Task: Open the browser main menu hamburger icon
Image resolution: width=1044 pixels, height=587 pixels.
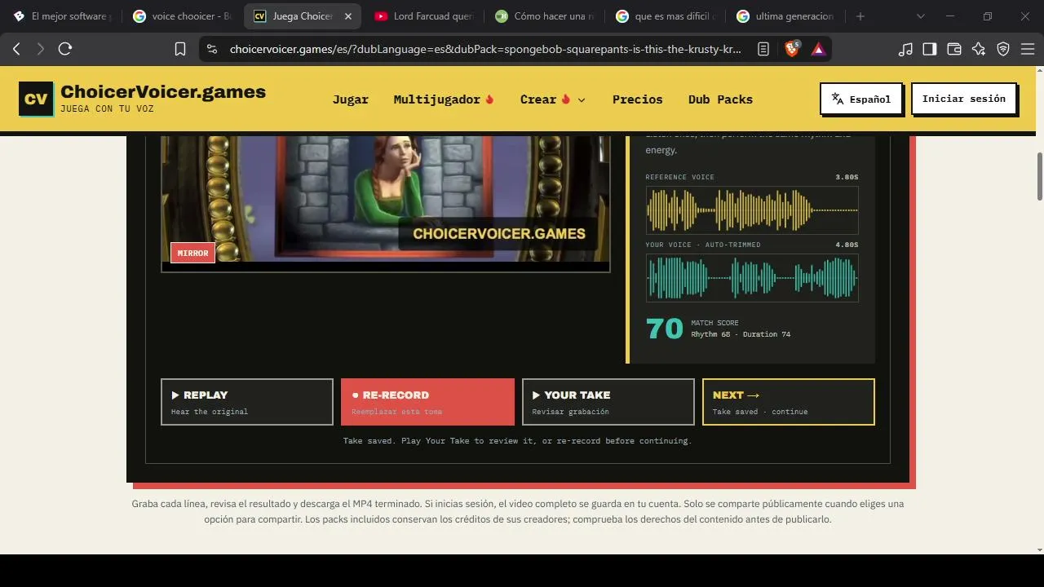Action: 1028,49
